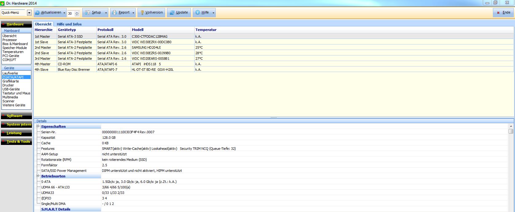
Task: Sort by the Protokoll column header
Action: click(x=114, y=30)
